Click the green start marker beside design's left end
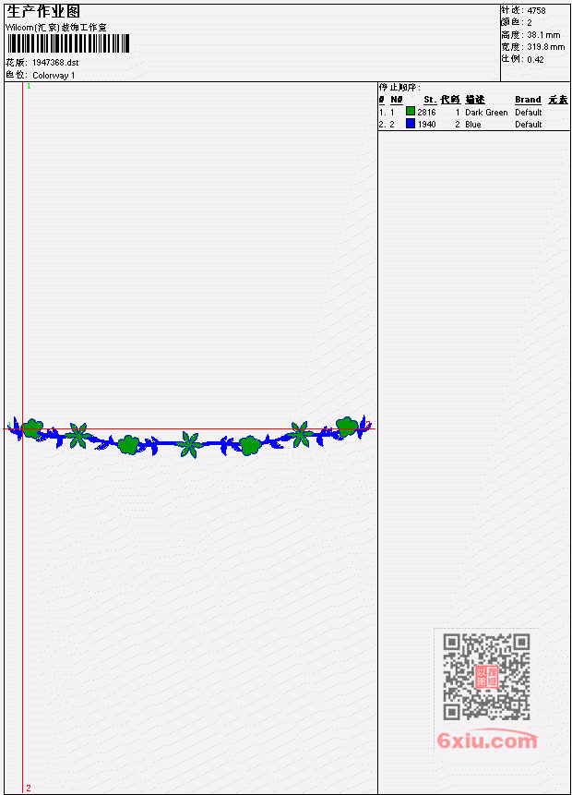Screen dimensions: 572x795 (x=8, y=425)
